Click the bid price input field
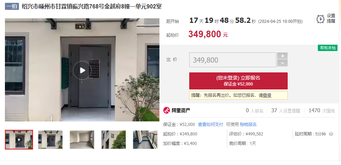The width and height of the screenshot is (341, 165). [233, 60]
